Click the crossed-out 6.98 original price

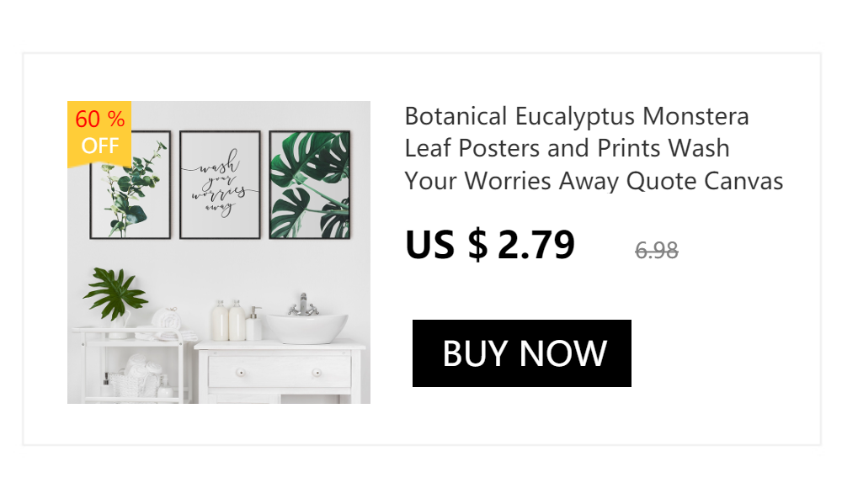[656, 250]
